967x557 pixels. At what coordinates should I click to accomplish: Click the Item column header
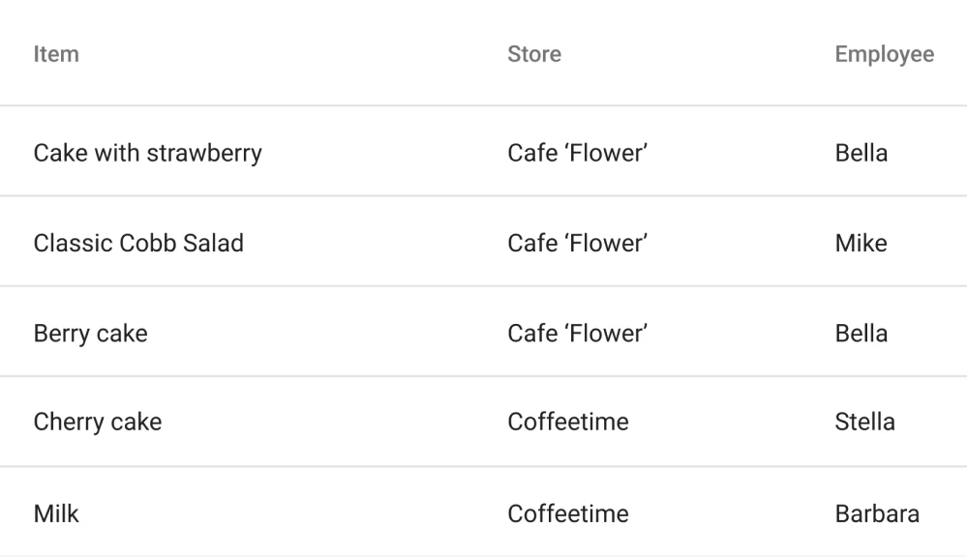[x=56, y=54]
